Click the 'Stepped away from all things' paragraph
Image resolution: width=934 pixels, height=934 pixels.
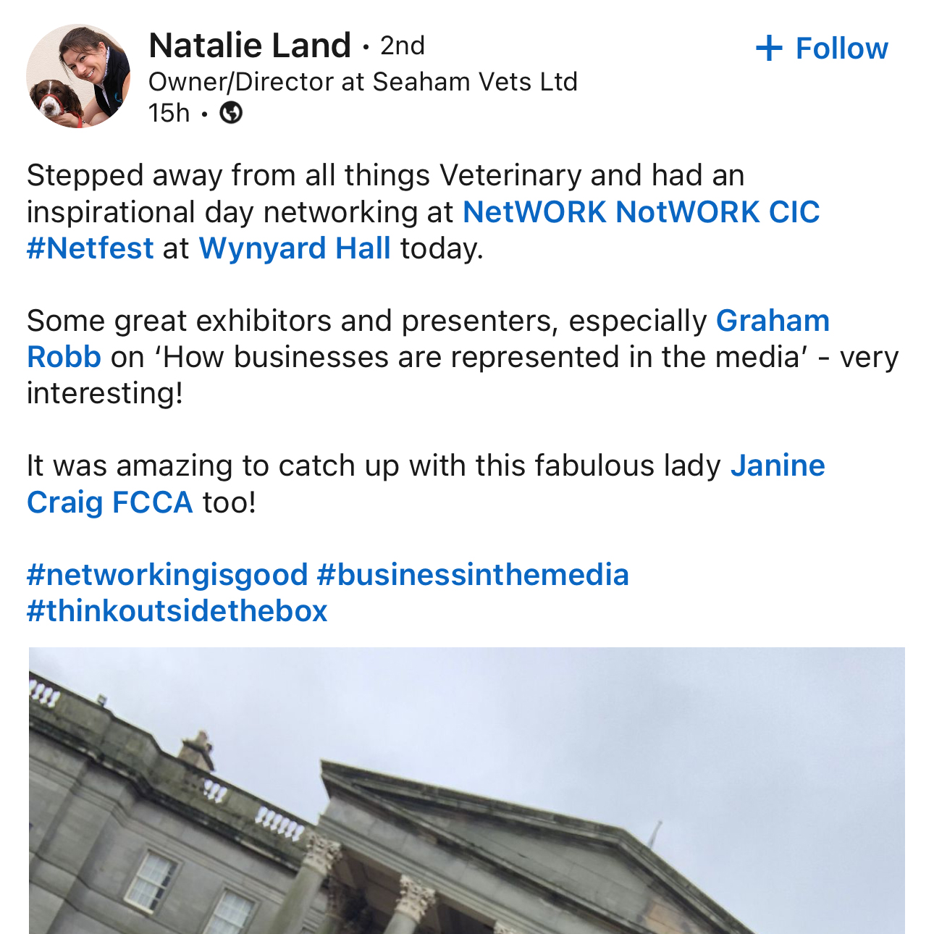[384, 176]
